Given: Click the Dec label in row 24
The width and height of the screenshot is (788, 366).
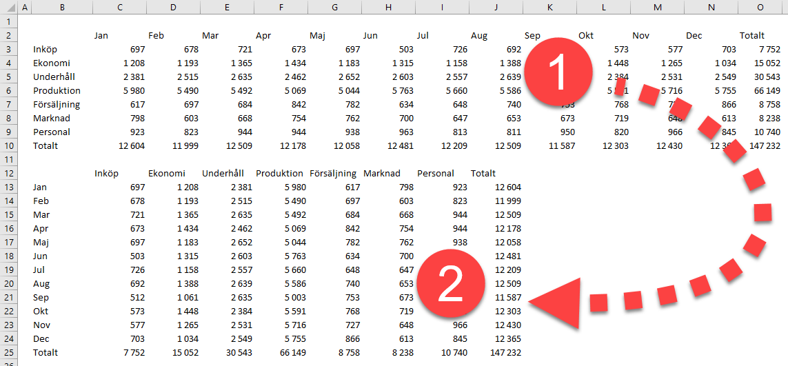Looking at the screenshot, I should tap(41, 338).
